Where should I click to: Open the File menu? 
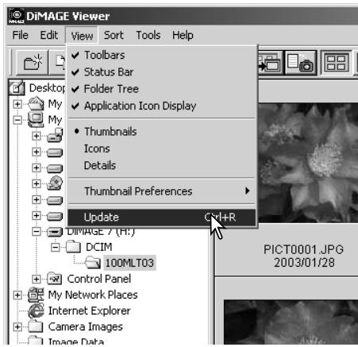(x=21, y=35)
